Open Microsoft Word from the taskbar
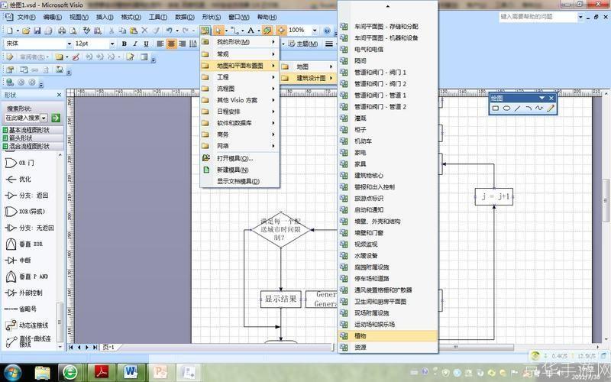 [131, 371]
